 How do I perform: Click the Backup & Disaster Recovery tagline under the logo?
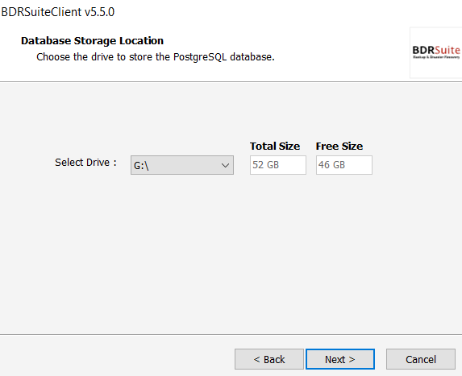[436, 57]
